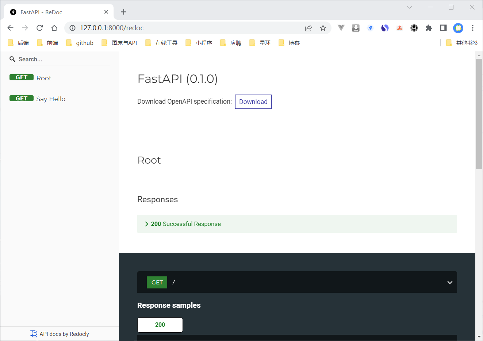Viewport: 483px width, 341px height.
Task: Open the 应聘 bookmark folder
Action: tap(231, 43)
